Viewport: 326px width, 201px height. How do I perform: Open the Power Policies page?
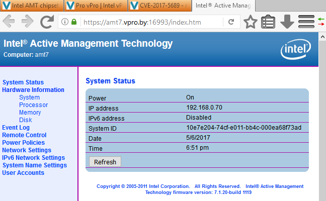[x=23, y=142]
